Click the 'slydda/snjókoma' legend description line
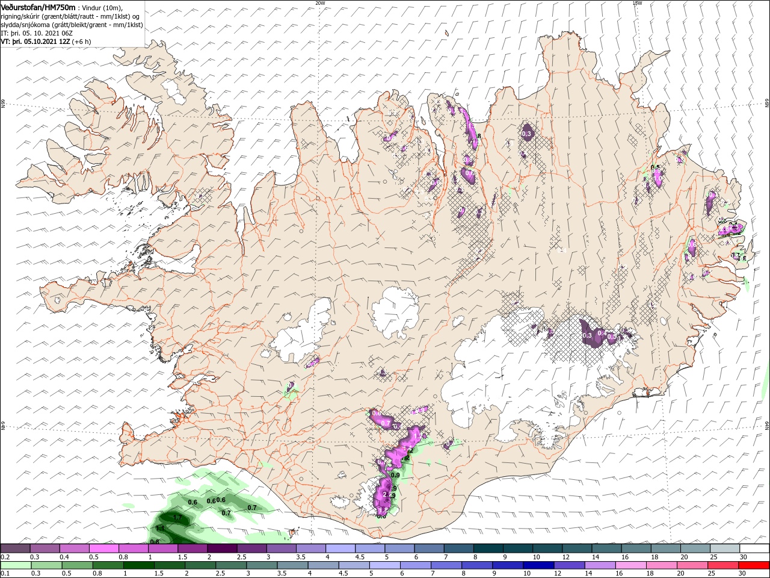This screenshot has width=770, height=578. pos(72,25)
